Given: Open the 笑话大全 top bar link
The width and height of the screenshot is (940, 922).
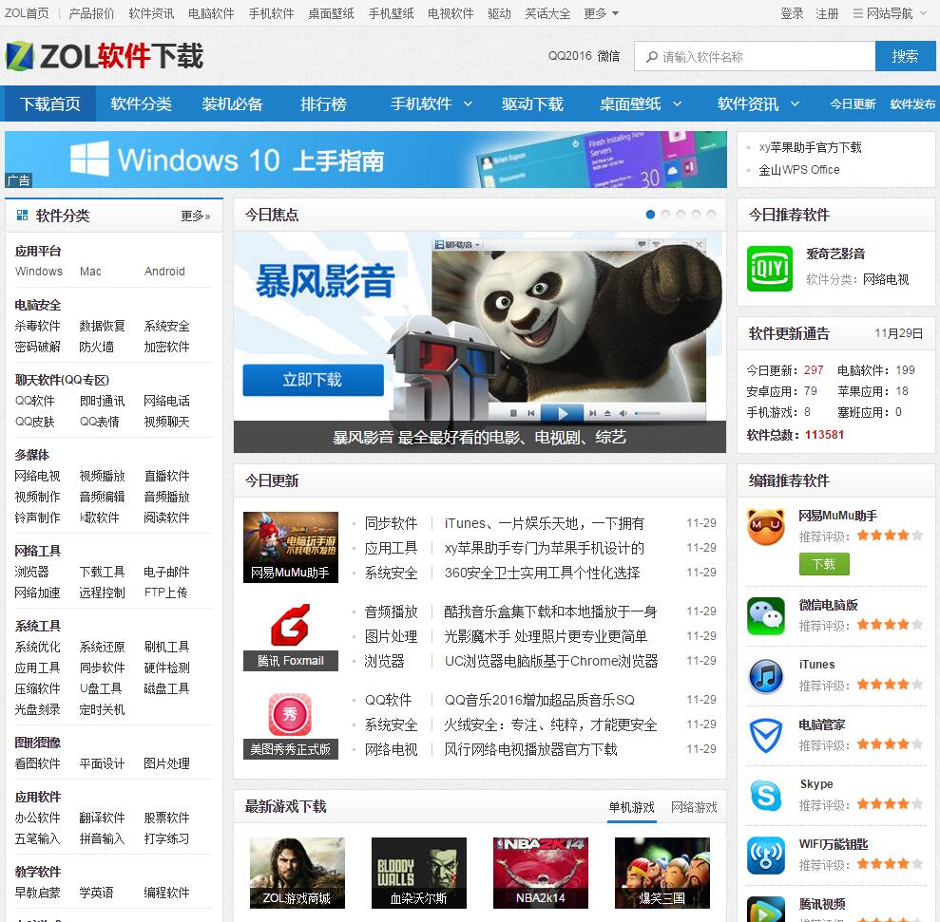Looking at the screenshot, I should coord(547,14).
